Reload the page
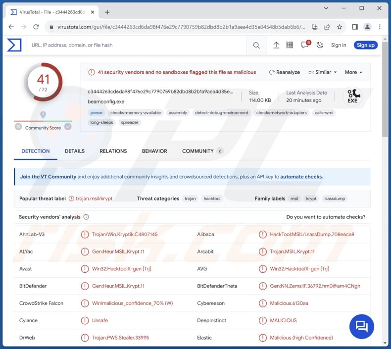391x349 pixels. point(36,27)
